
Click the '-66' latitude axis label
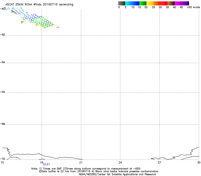[x=2, y=92]
